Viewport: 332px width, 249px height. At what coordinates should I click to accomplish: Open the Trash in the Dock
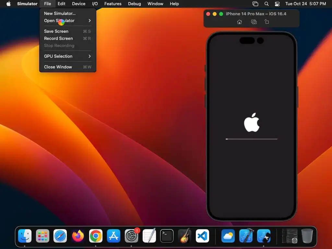tap(307, 236)
